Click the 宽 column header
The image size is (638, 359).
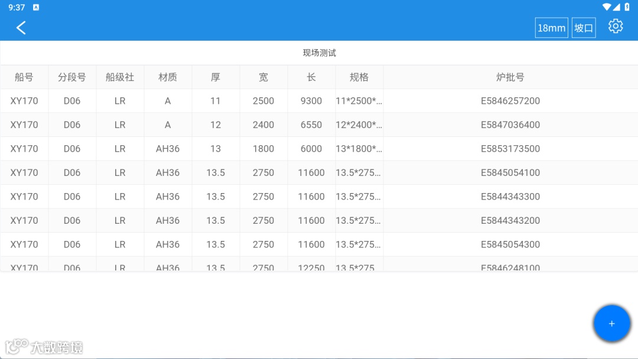click(x=263, y=77)
